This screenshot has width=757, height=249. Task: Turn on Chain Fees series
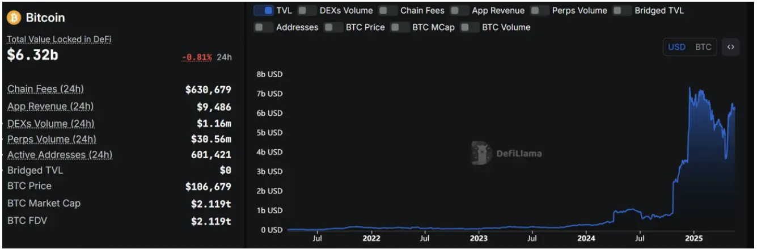click(x=388, y=10)
